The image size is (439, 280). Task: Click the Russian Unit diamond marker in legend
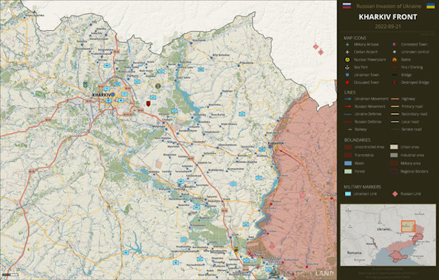pos(394,194)
